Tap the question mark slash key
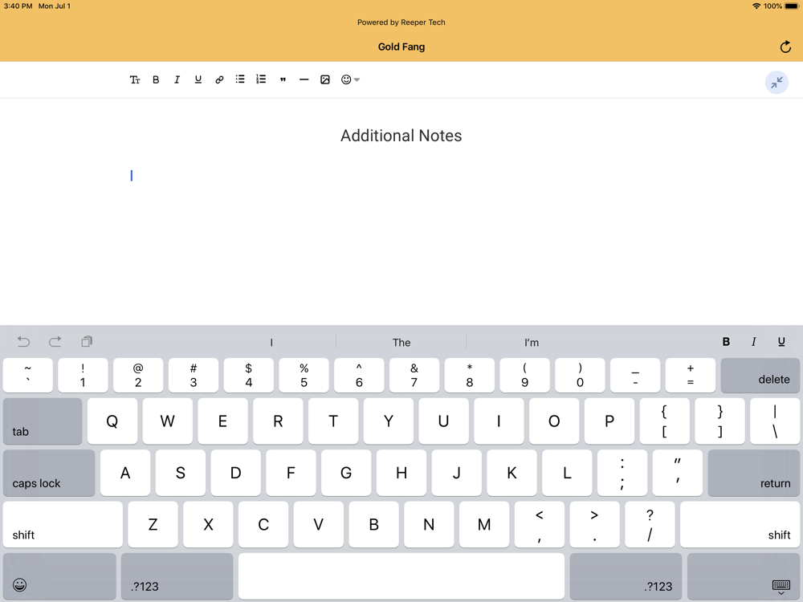The width and height of the screenshot is (803, 602). (x=650, y=525)
